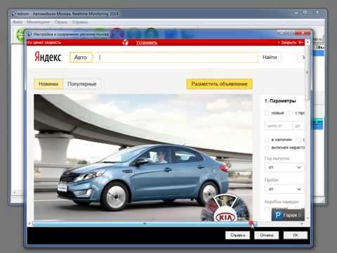This screenshot has height=253, width=337.
Task: Open the Файл menu in the background window
Action: pos(18,22)
